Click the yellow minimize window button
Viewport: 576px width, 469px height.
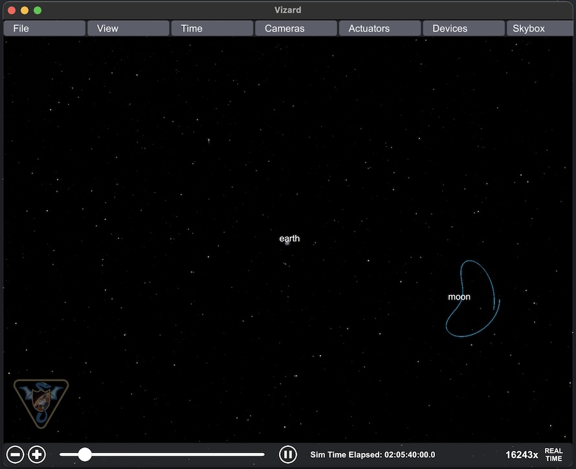(x=25, y=10)
